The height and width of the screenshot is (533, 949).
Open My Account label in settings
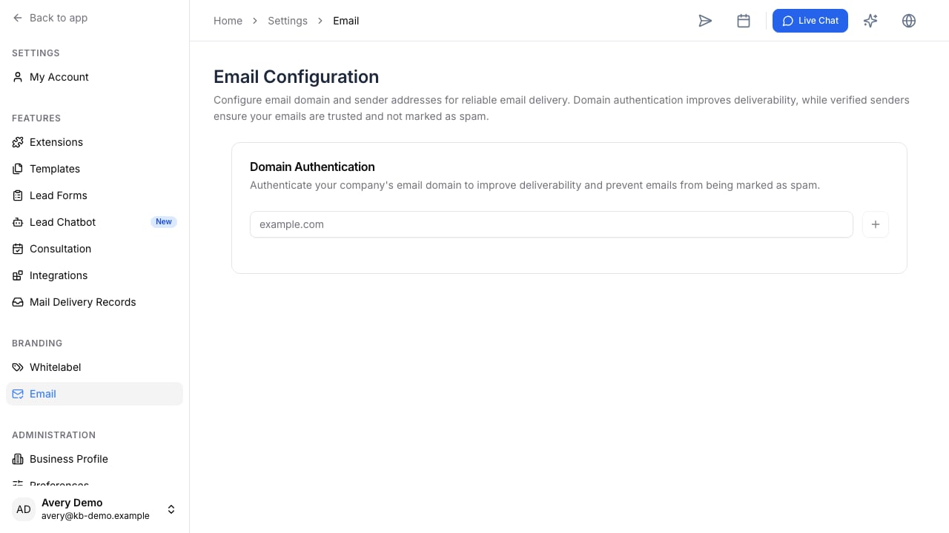[x=59, y=77]
